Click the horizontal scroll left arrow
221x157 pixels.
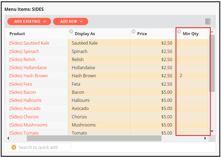(8, 138)
